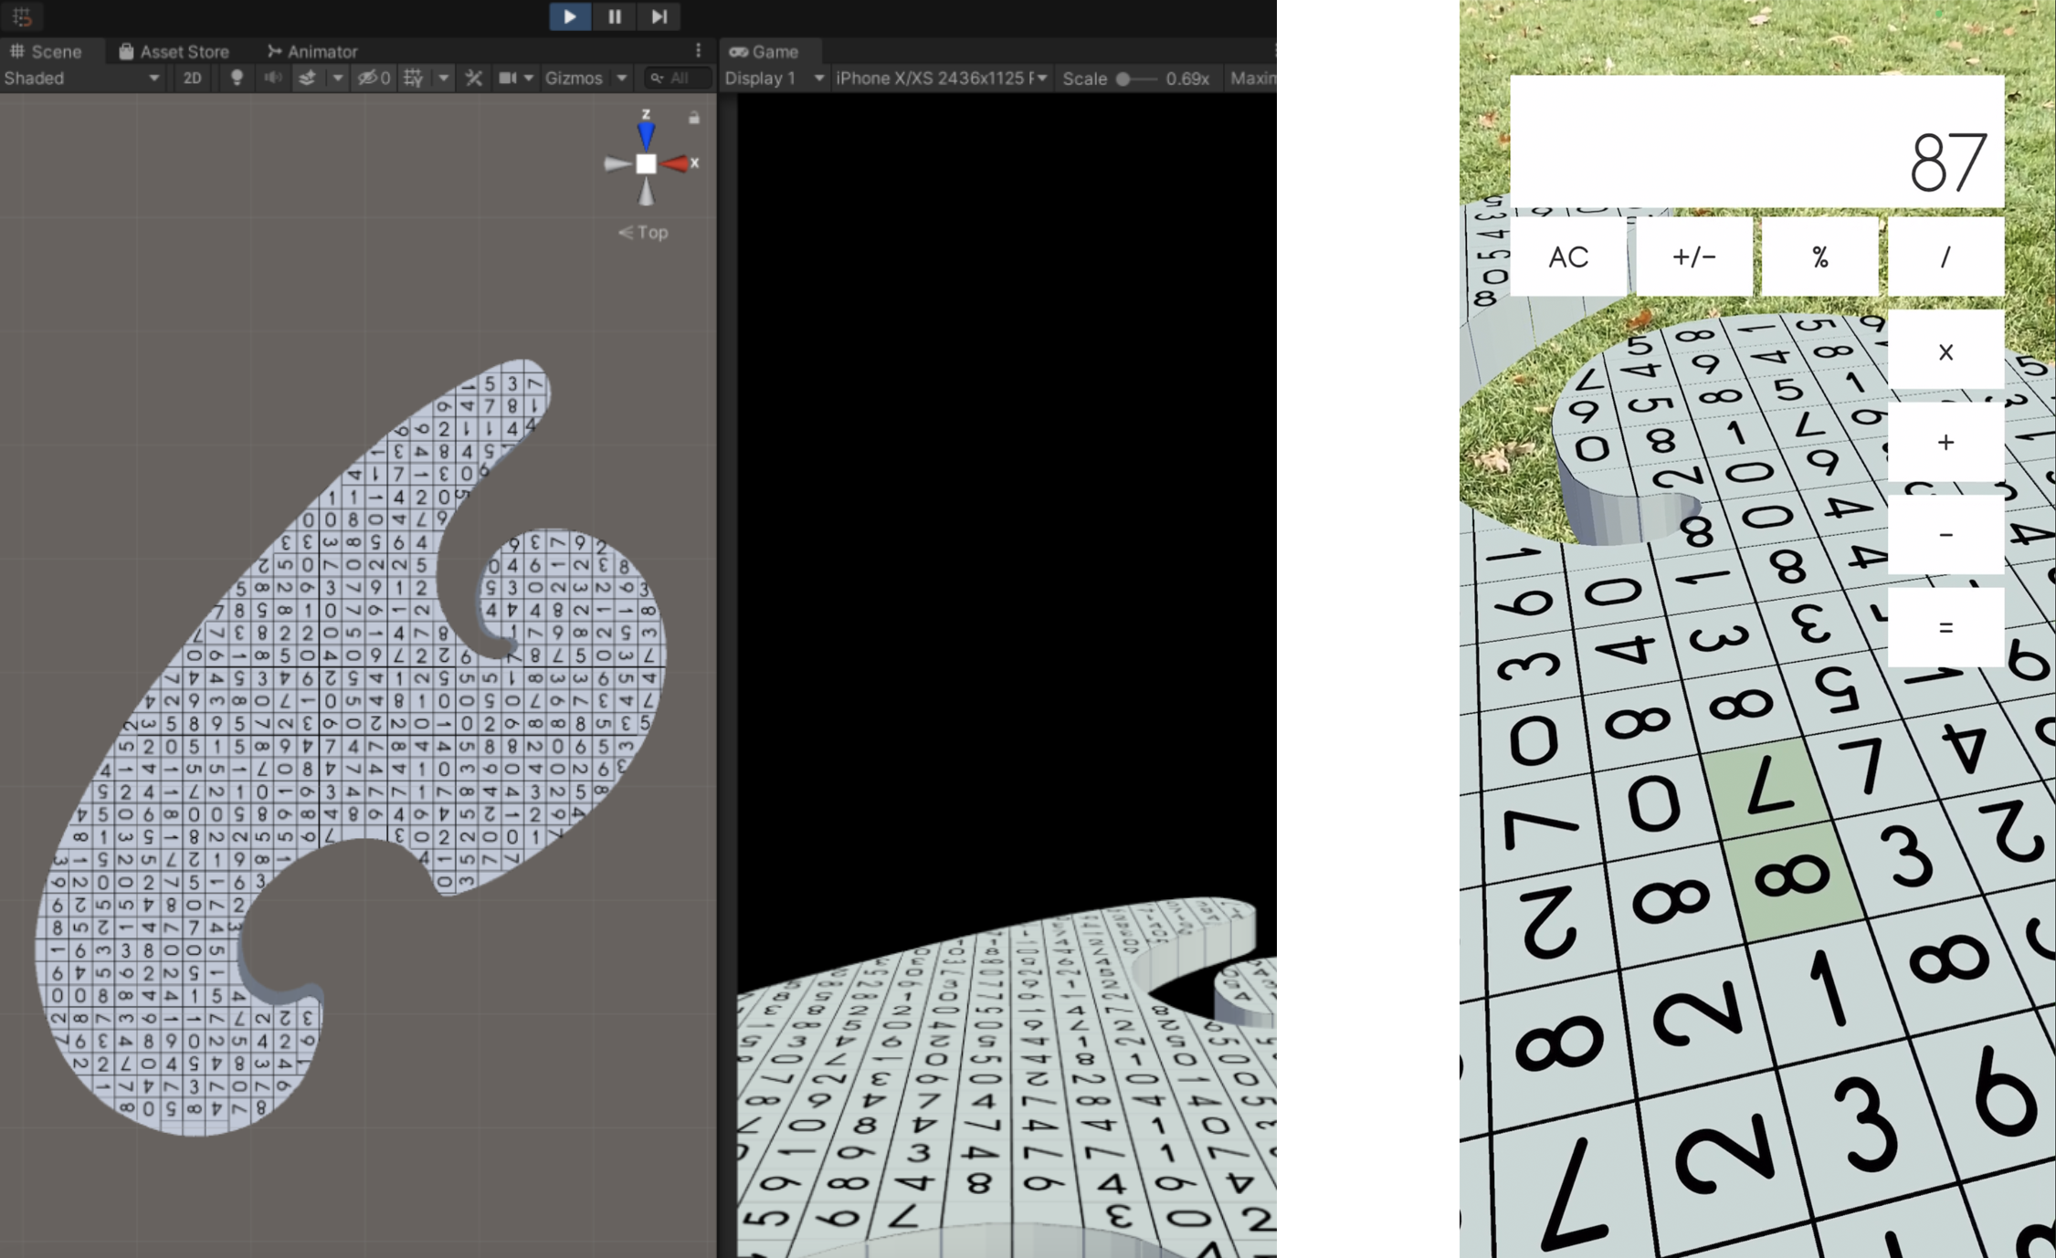The width and height of the screenshot is (2056, 1258).
Task: Click the Top view label
Action: point(644,233)
